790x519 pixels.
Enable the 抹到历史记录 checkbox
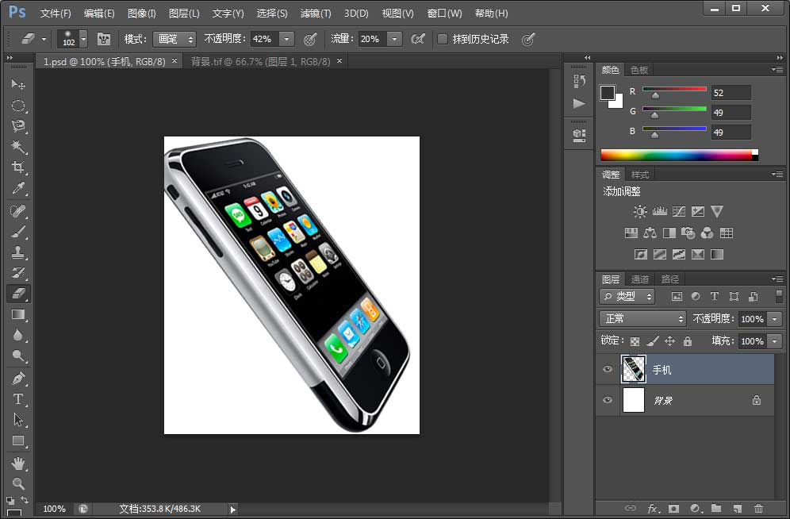(443, 39)
